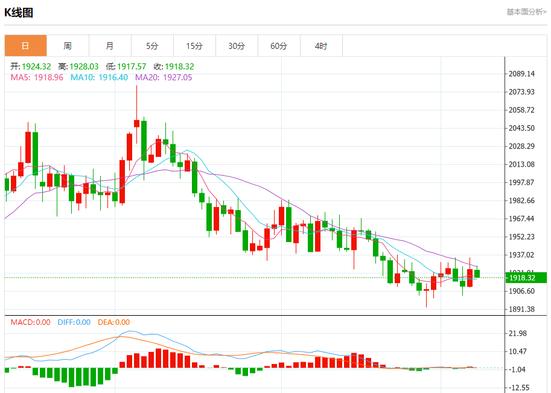Click the MA20: 1927.05 label
This screenshot has height=393, width=551.
click(x=164, y=77)
